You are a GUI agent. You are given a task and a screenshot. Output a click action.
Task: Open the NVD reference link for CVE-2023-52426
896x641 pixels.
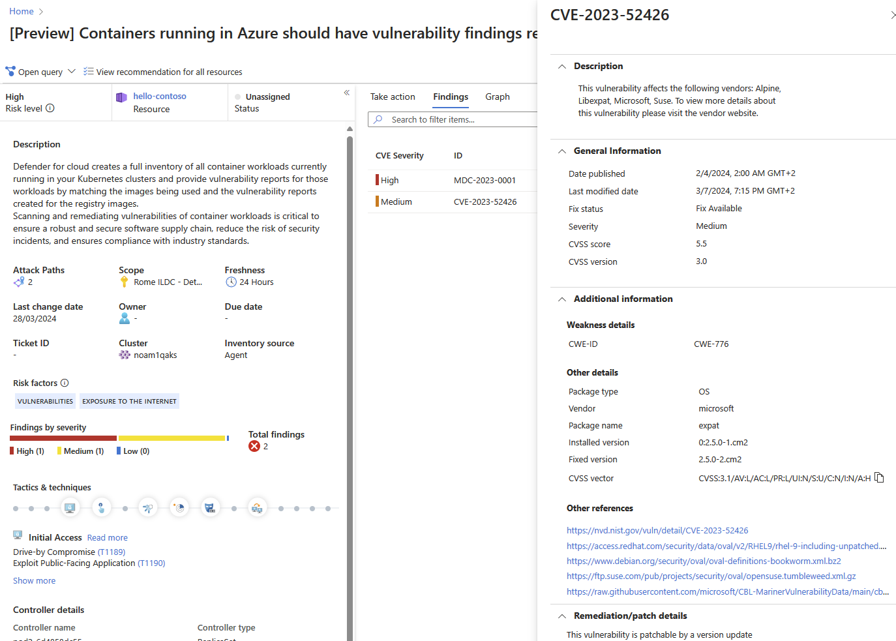coord(657,531)
